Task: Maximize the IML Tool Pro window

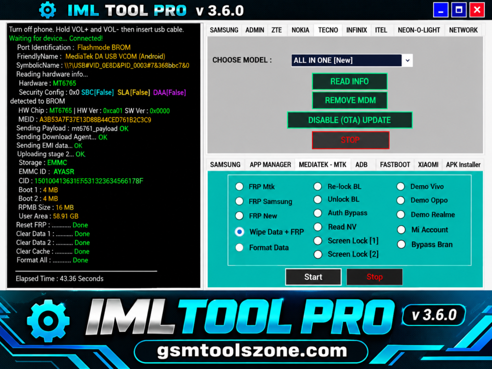Action: pyautogui.click(x=459, y=10)
